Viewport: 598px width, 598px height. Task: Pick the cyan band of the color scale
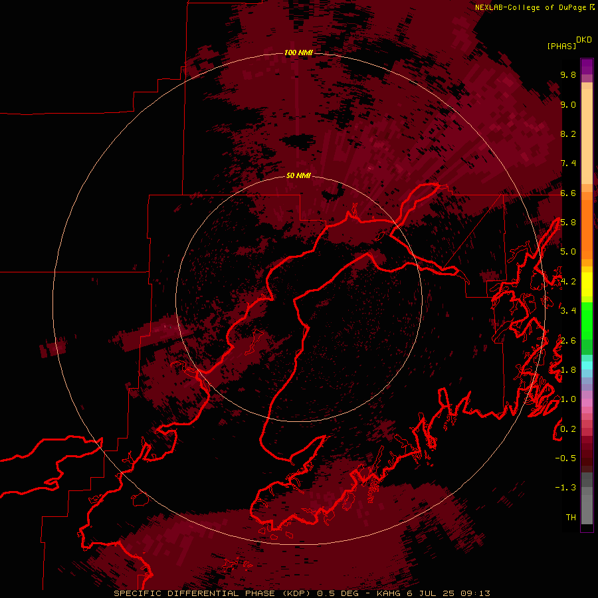tap(587, 365)
